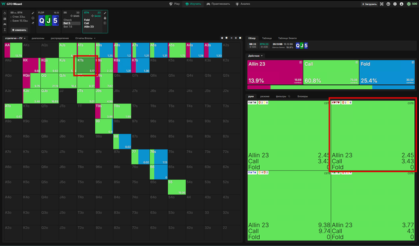Image resolution: width=419 pixels, height=246 pixels.
Task: Expand the Отчеты: Флопы dropdown
Action: (x=85, y=38)
